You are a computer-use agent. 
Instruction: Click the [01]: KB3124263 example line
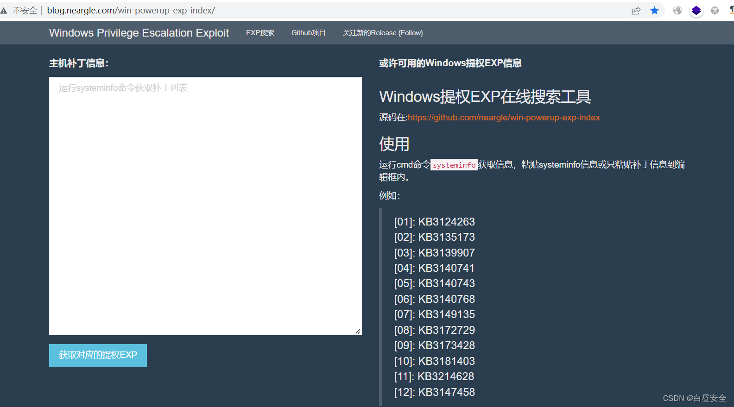(435, 222)
